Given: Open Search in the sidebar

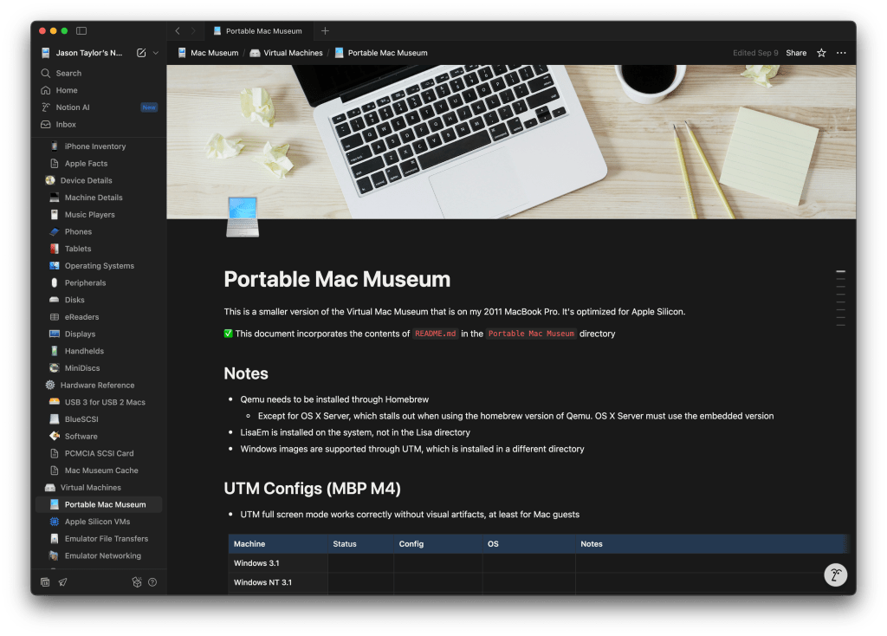Looking at the screenshot, I should [68, 74].
